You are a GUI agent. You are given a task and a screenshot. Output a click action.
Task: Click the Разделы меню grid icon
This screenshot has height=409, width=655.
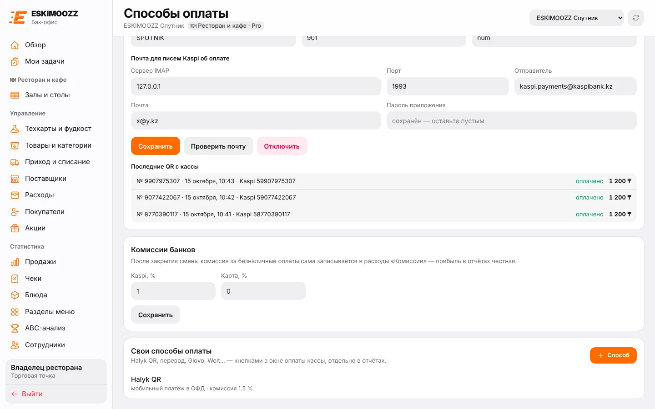[x=15, y=312]
